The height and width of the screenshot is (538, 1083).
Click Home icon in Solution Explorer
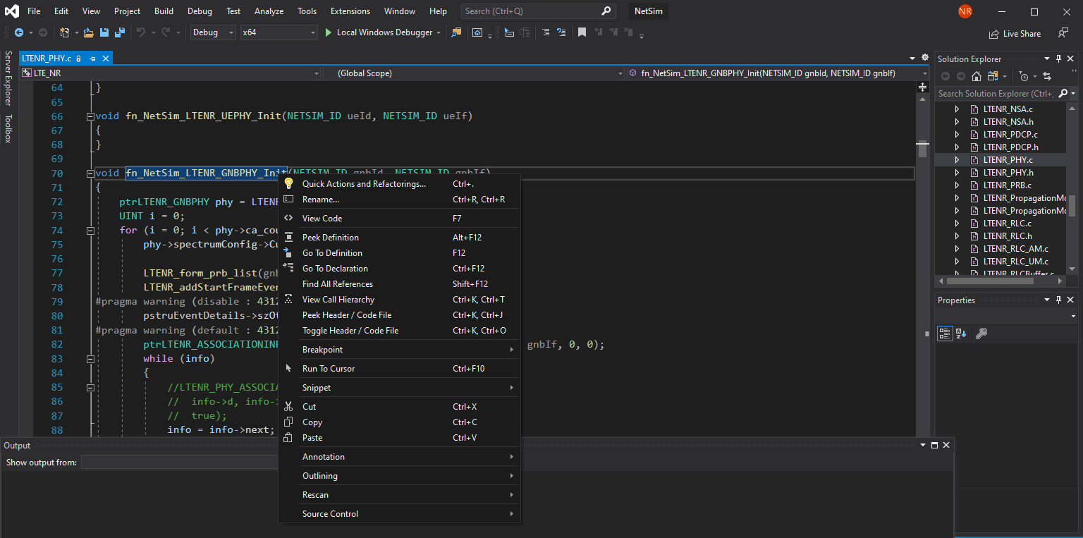pyautogui.click(x=977, y=76)
